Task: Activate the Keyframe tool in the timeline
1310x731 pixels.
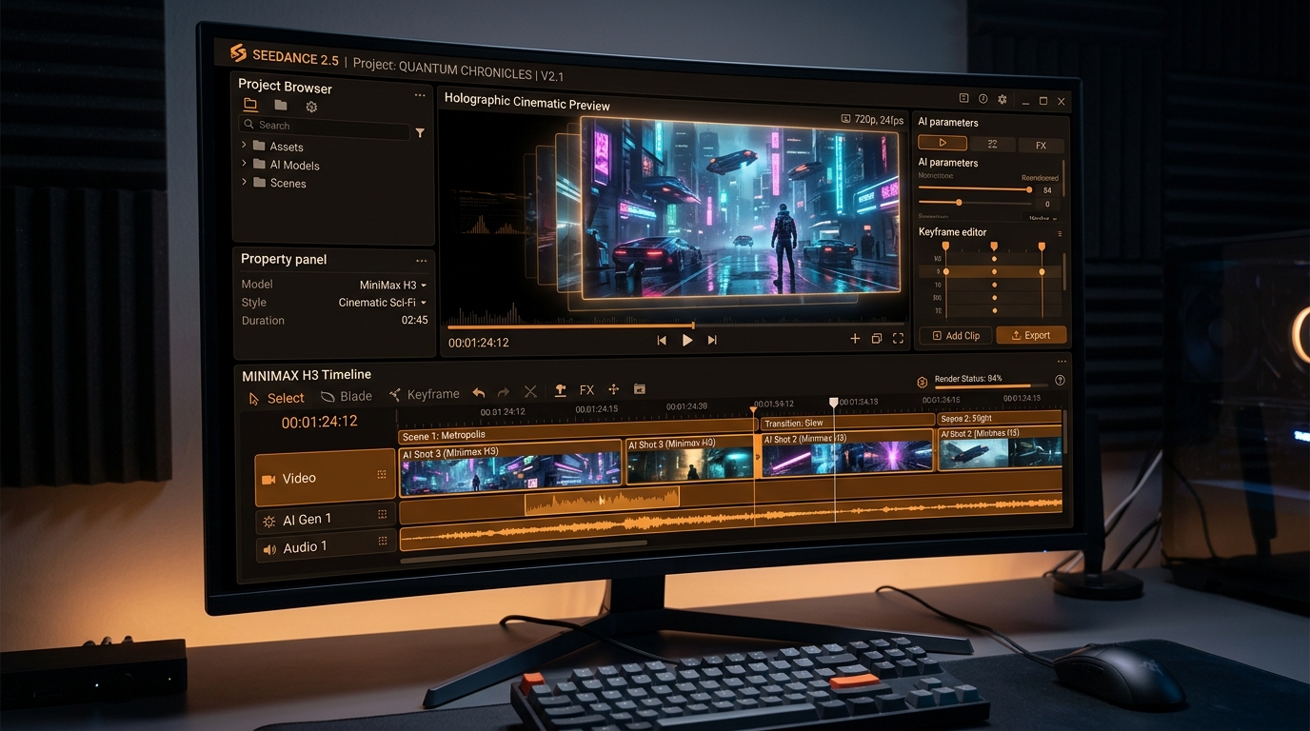Action: (x=425, y=395)
